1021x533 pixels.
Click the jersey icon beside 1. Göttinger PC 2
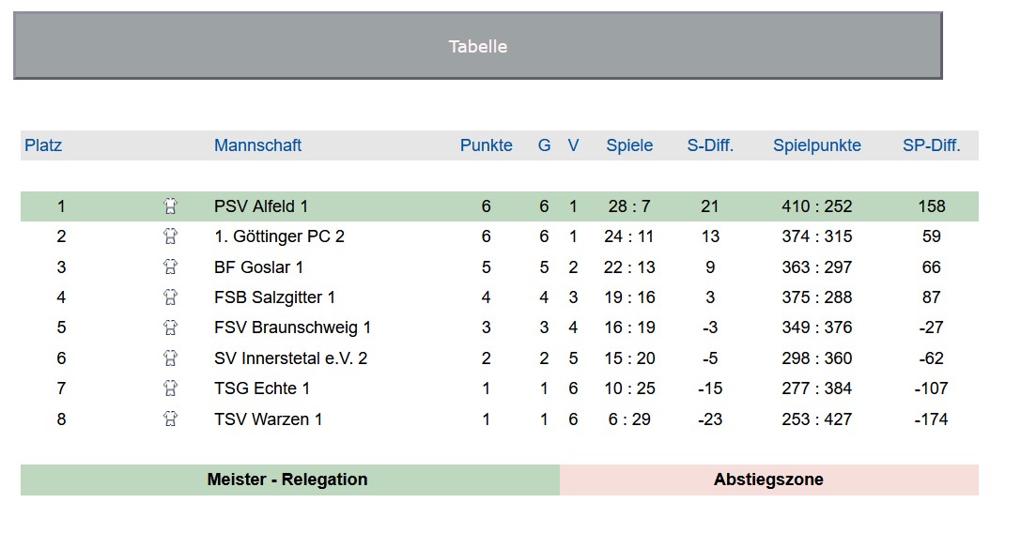(x=170, y=236)
